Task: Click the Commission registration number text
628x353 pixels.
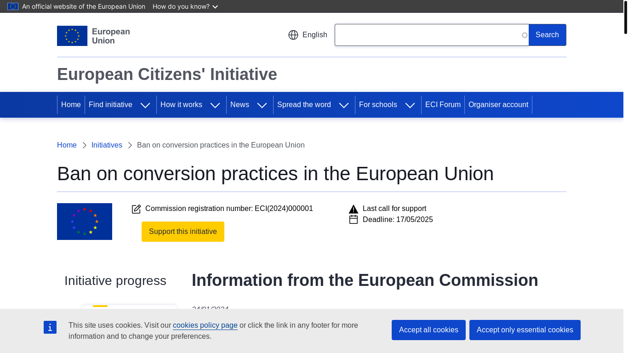Action: 229,209
